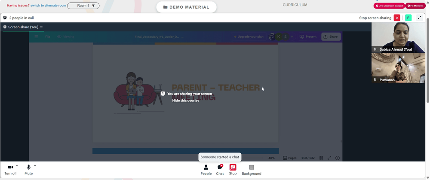Image resolution: width=430 pixels, height=180 pixels.
Task: Click switch to alternate room link
Action: coord(48,6)
